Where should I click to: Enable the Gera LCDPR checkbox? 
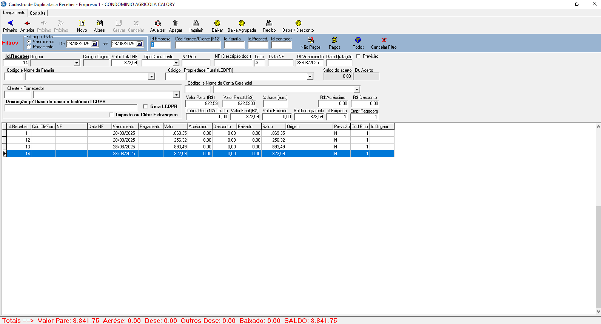pyautogui.click(x=145, y=106)
